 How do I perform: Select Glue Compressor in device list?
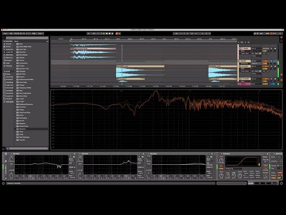(x=25, y=93)
